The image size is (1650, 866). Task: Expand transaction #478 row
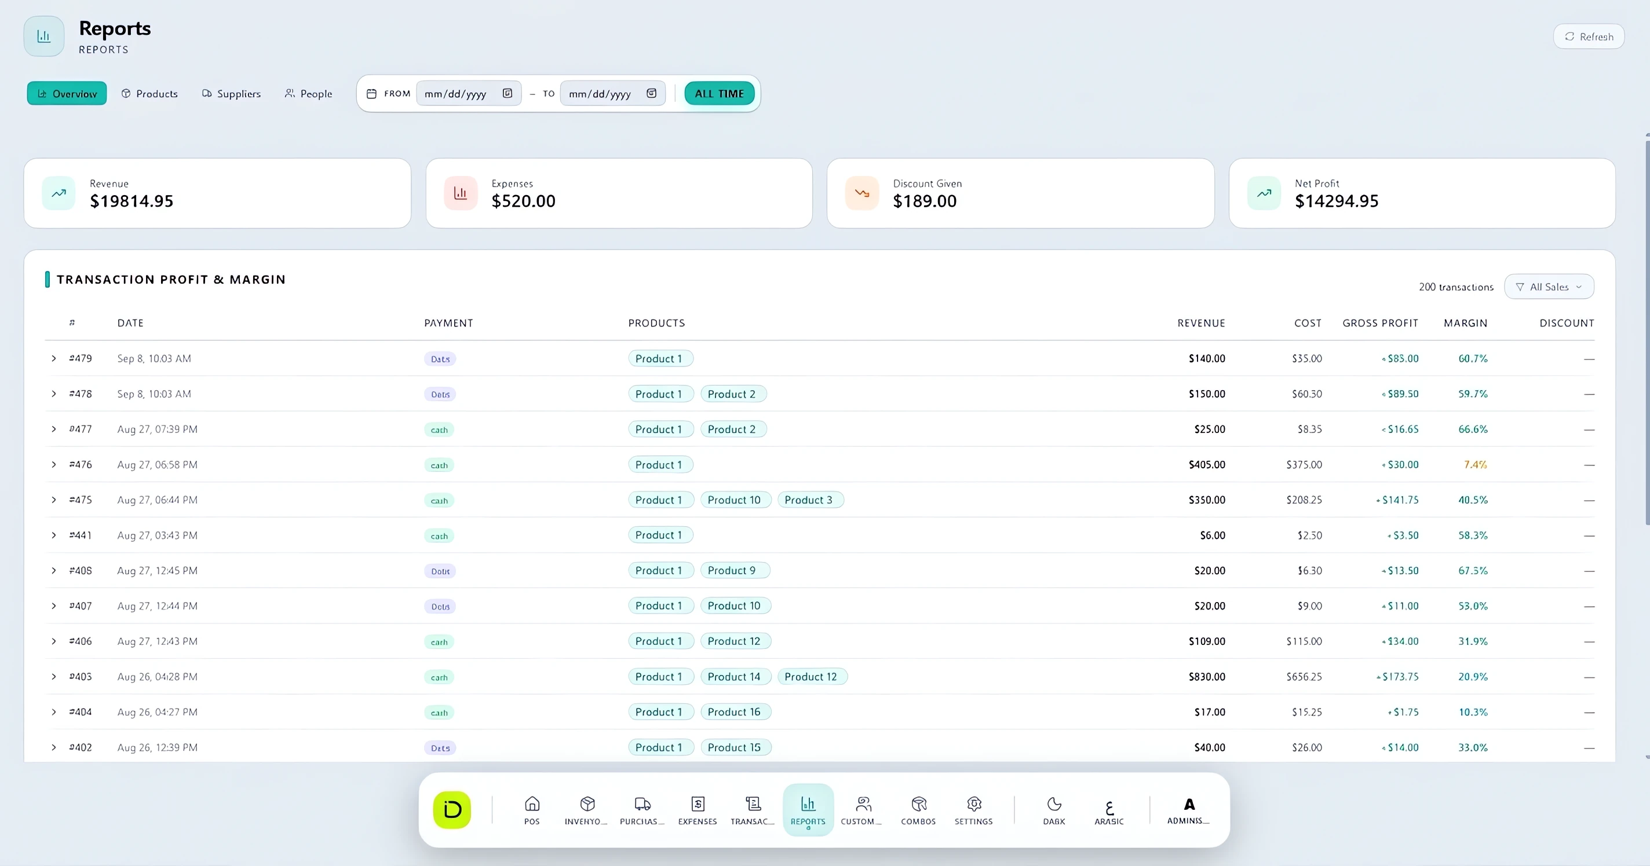click(x=54, y=394)
